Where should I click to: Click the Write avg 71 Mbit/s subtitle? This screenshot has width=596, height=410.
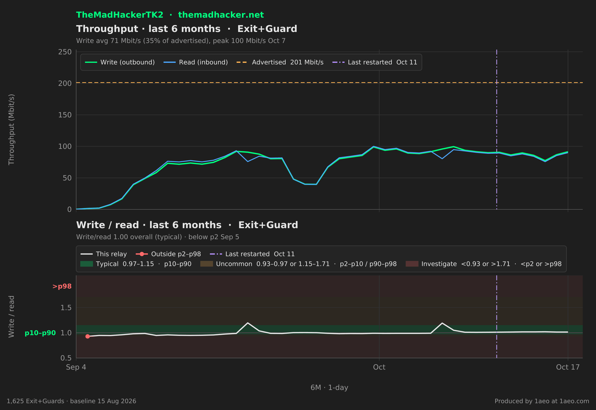[181, 41]
